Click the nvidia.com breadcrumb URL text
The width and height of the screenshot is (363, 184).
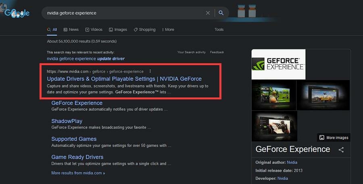pyautogui.click(x=95, y=71)
